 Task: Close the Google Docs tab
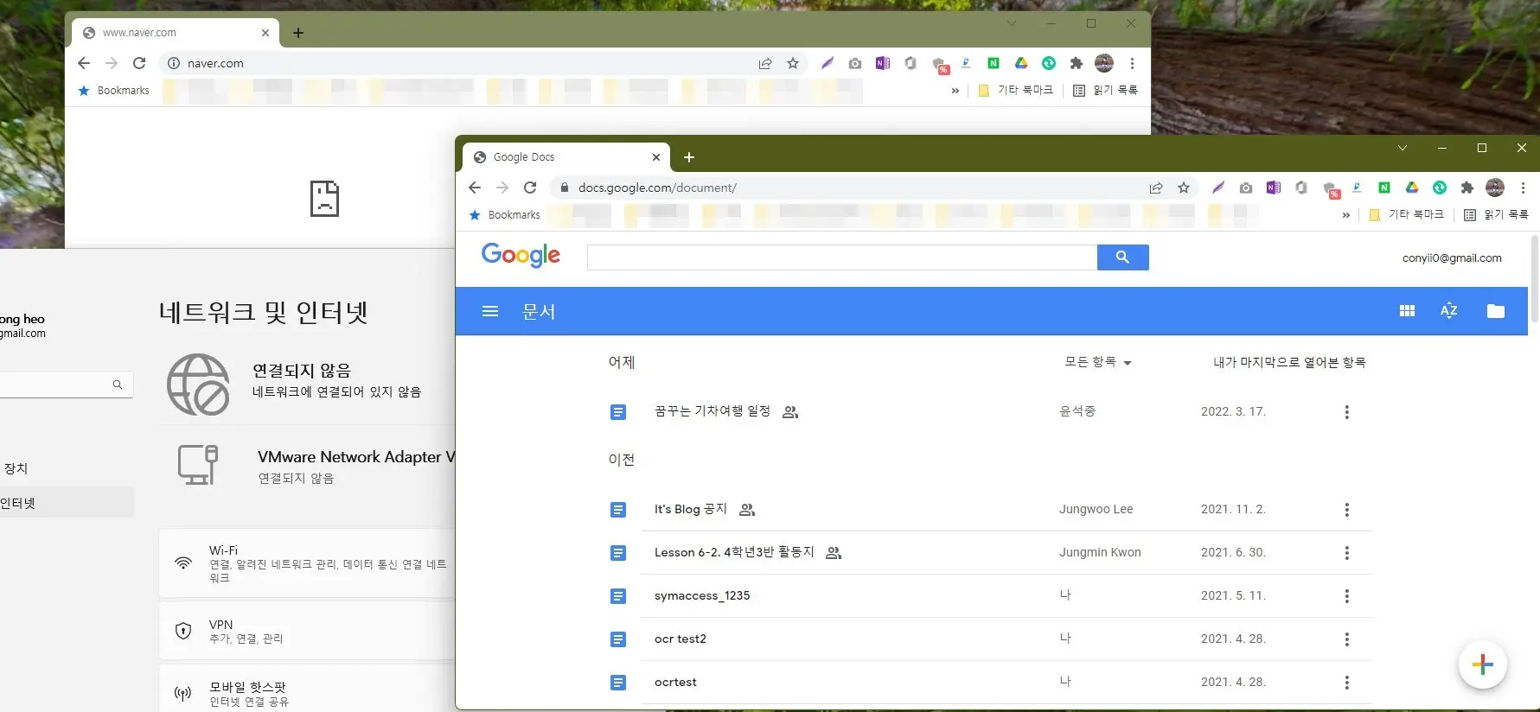pos(656,157)
